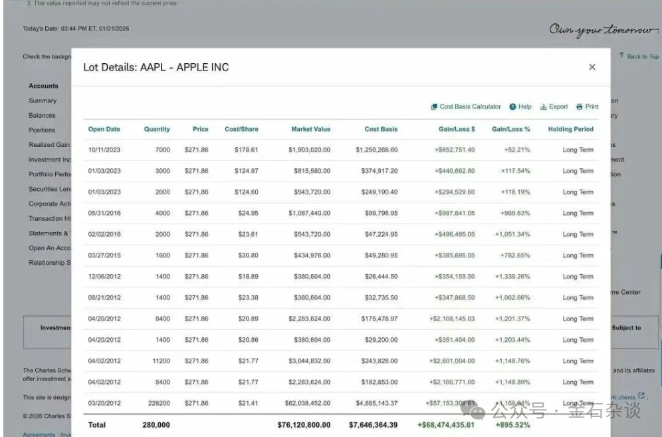Sort by the Market Value header
The width and height of the screenshot is (662, 437).
tap(310, 129)
